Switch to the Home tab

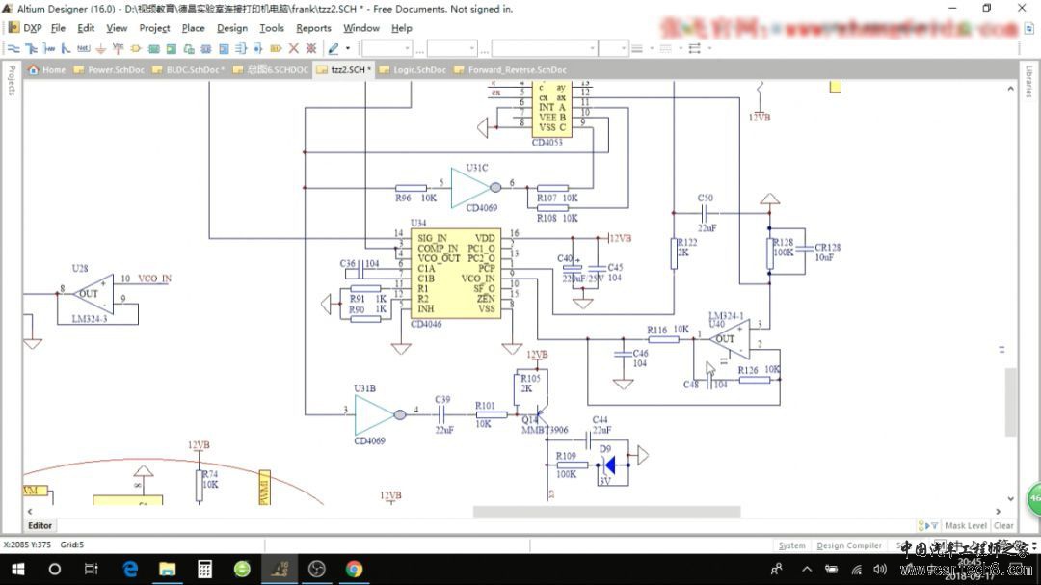pos(46,69)
